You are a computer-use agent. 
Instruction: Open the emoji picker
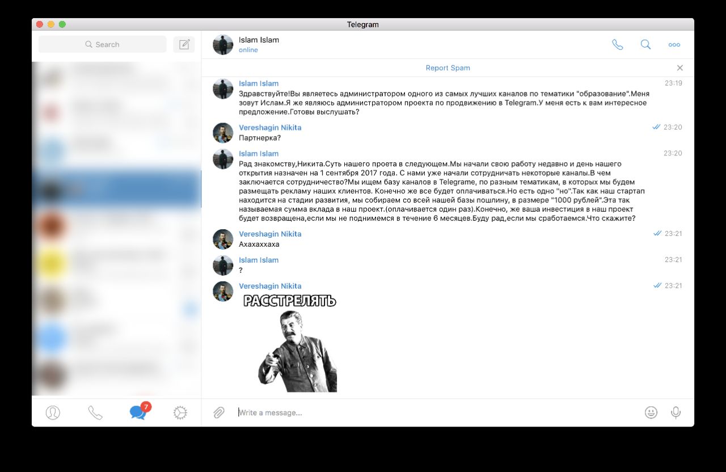point(651,412)
